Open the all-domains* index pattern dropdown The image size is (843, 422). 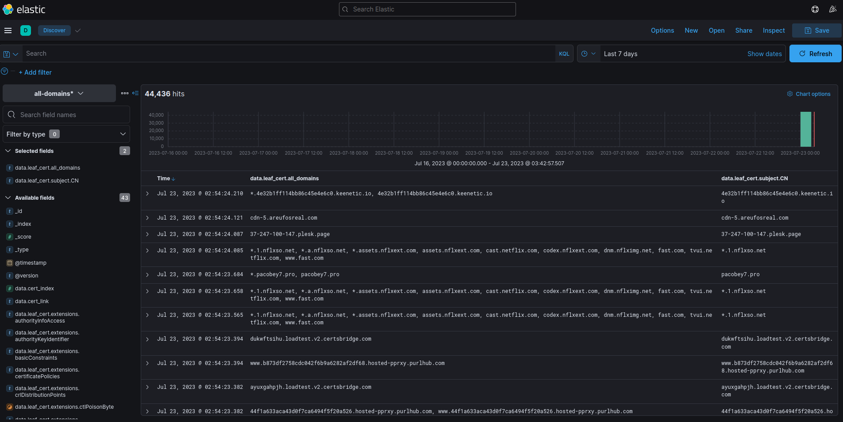[59, 94]
